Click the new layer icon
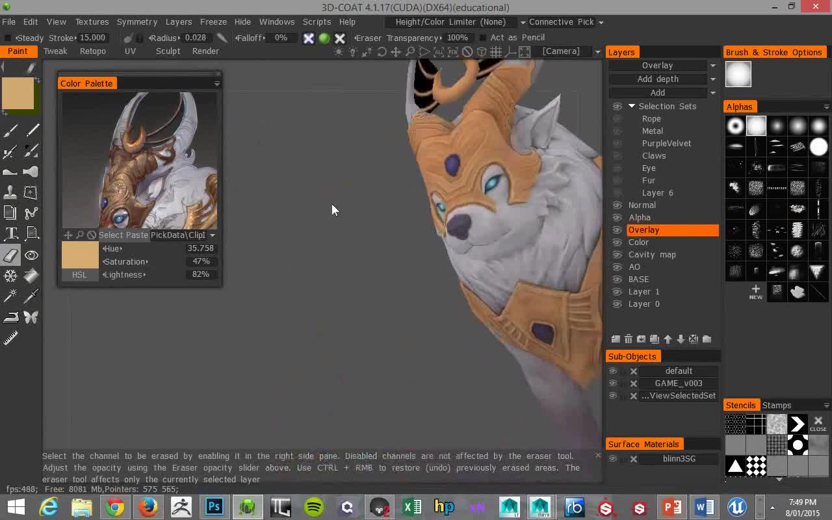Viewport: 832px width, 520px height. coord(616,339)
